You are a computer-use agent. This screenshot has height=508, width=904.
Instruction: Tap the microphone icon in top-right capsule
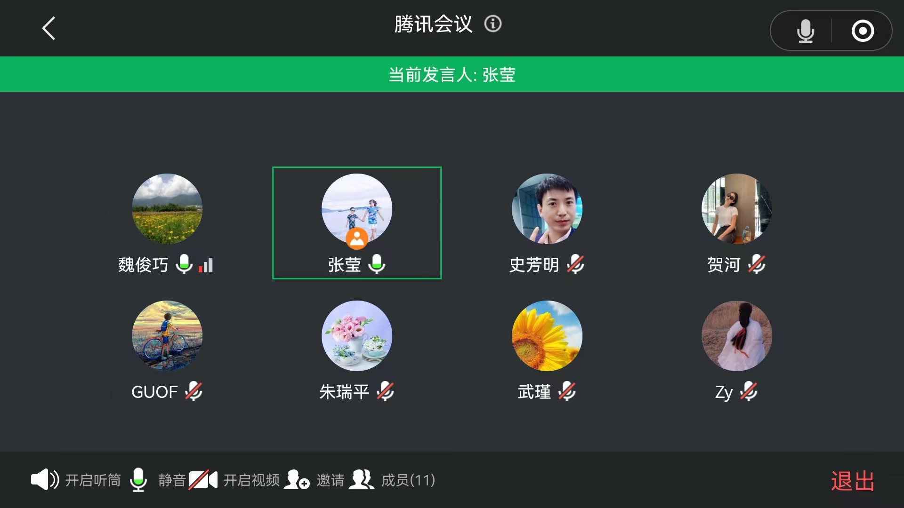[806, 31]
